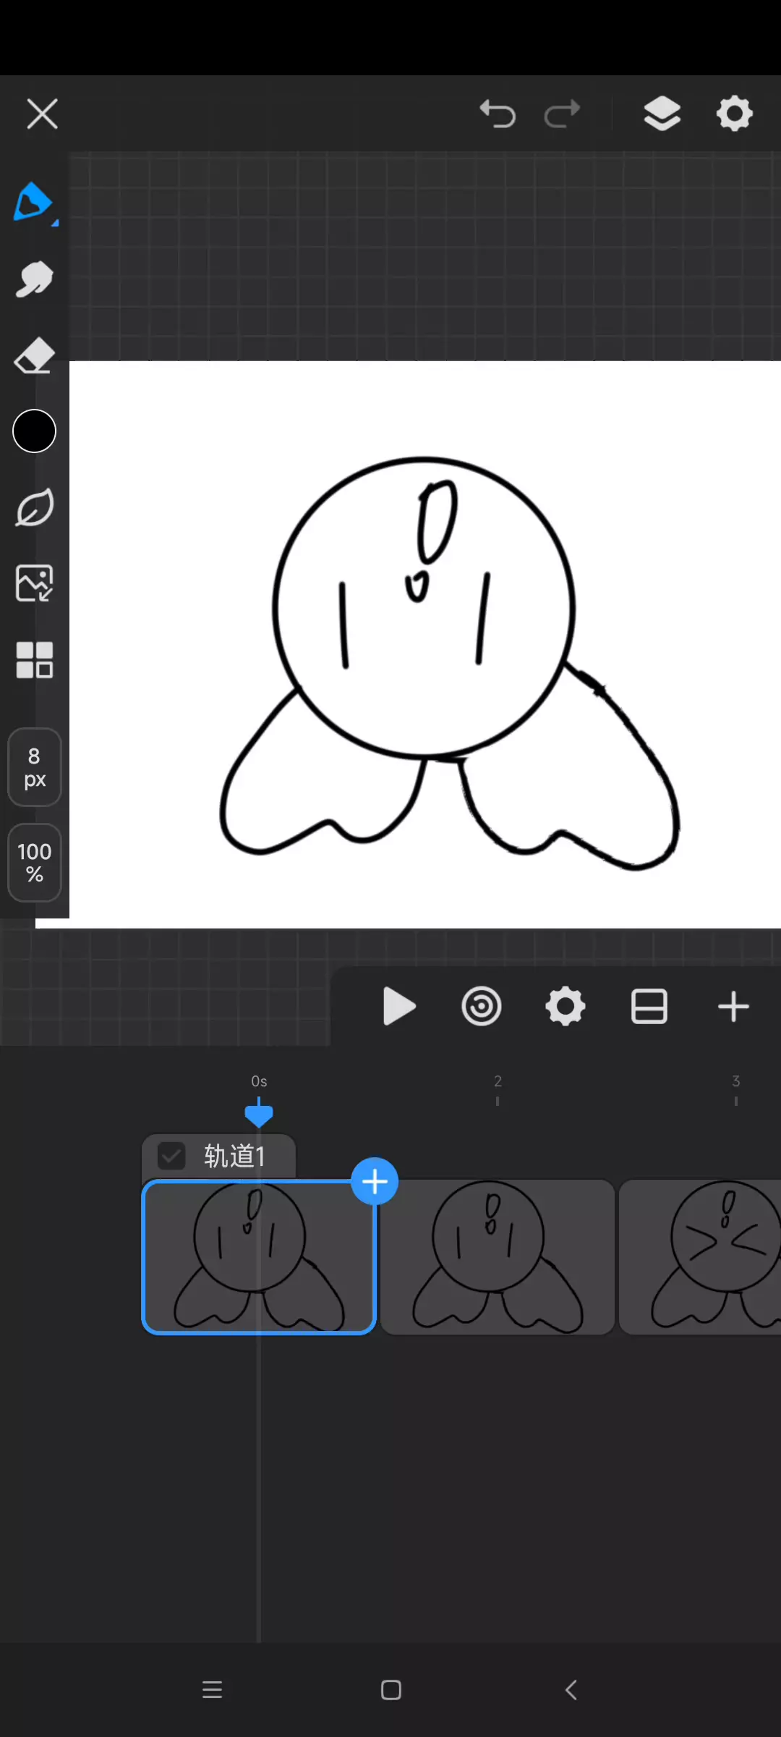Screen dimensions: 781x1737
Task: Tap the Android home button
Action: coord(391,1690)
